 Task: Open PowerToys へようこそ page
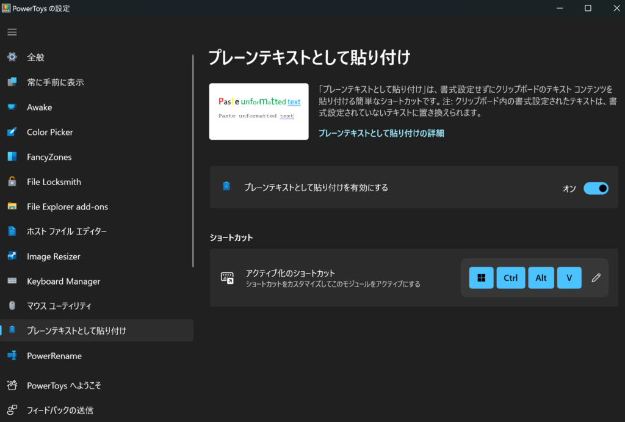(97, 386)
